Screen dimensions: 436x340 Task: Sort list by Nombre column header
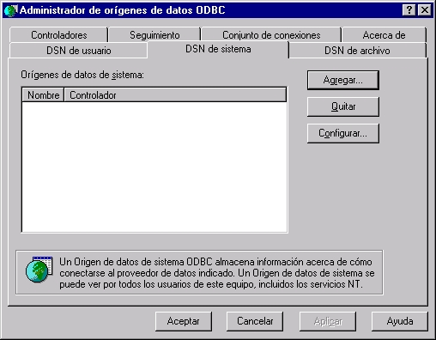click(43, 95)
